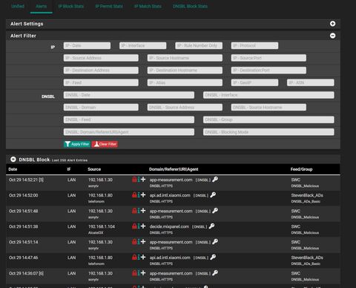Click the key icon in the 14:51:48 row
This screenshot has height=288, width=356.
pyautogui.click(x=215, y=211)
